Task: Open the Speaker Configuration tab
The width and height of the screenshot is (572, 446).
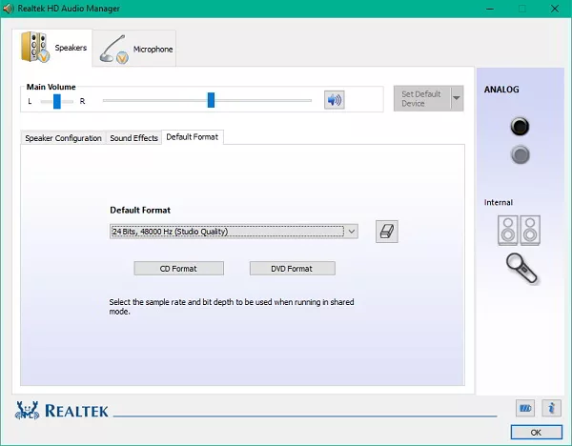Action: click(x=63, y=138)
